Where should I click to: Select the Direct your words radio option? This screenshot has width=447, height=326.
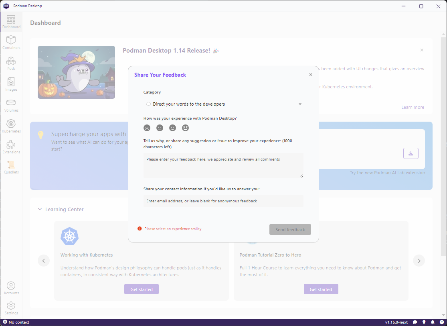148,103
